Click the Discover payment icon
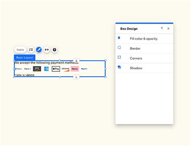Viewport: 191px width, 146px height. coord(65,69)
